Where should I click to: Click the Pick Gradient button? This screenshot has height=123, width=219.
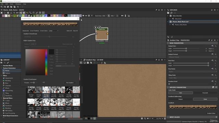pyautogui.click(x=70, y=83)
